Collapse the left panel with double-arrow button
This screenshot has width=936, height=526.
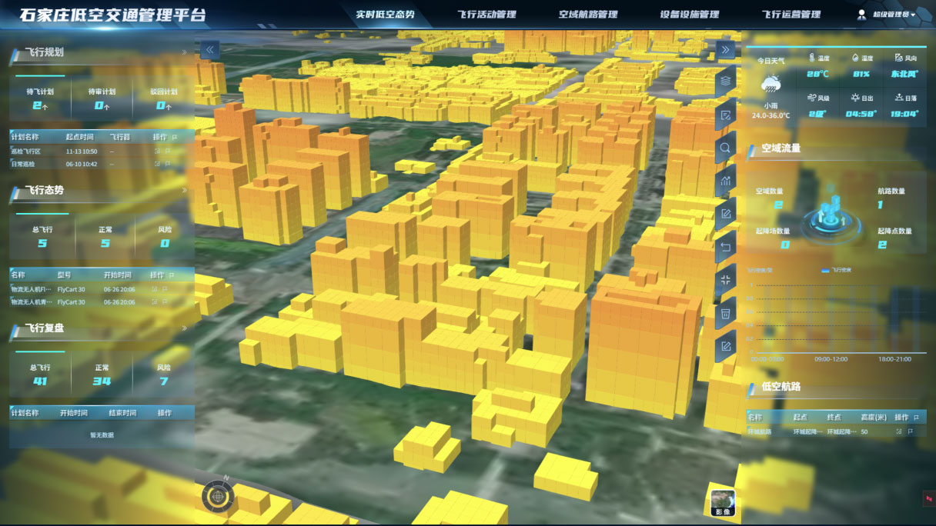point(209,51)
